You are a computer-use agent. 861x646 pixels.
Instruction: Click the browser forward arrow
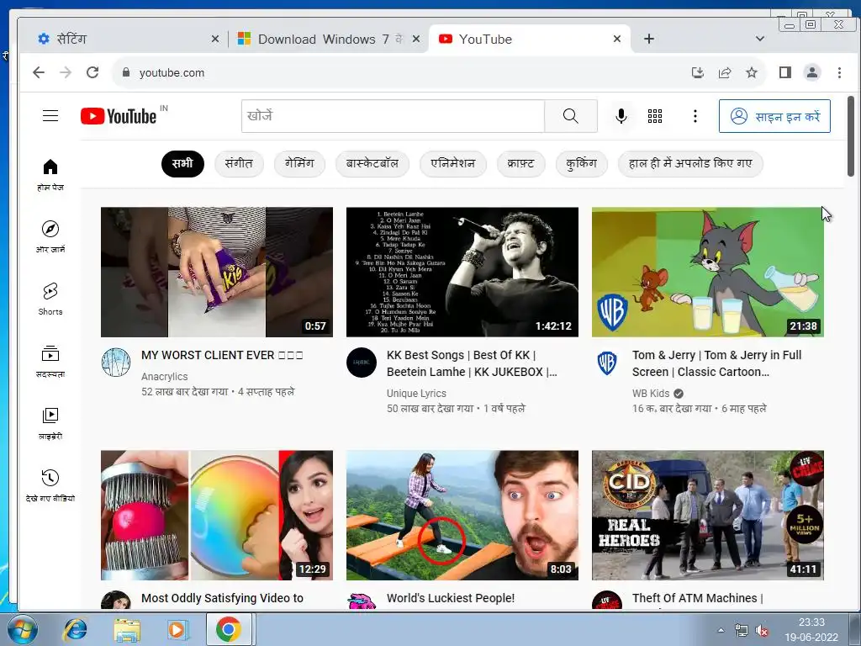[66, 72]
